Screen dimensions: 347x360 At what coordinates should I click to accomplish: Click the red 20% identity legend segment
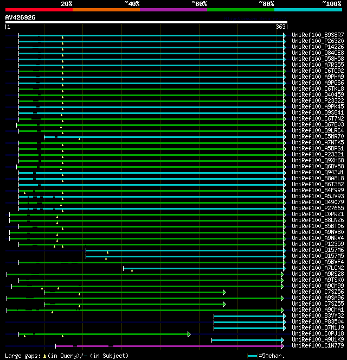tap(39, 10)
